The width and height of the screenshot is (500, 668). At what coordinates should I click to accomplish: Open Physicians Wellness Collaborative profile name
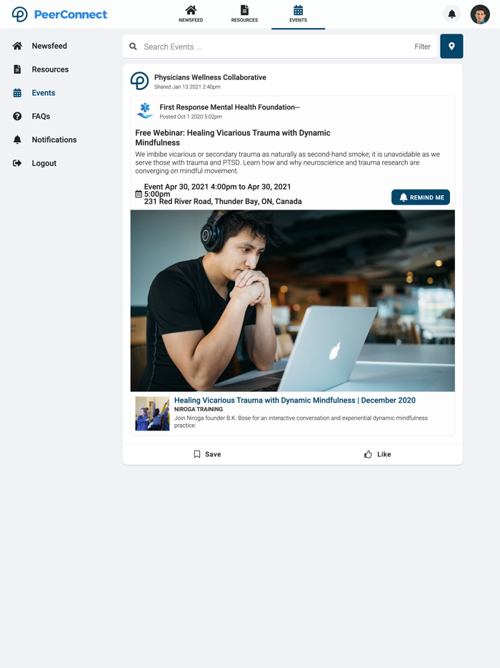pos(210,77)
